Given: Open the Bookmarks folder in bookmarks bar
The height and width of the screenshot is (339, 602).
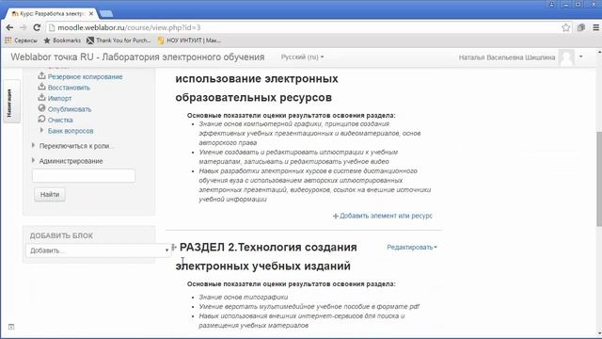Looking at the screenshot, I should pyautogui.click(x=62, y=40).
